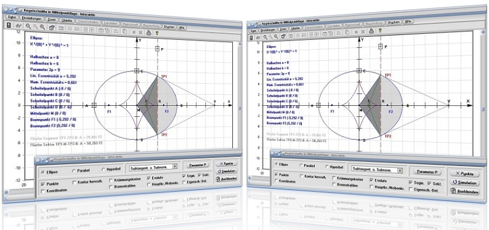The image size is (489, 230).
Task: Click the Parameter P button in left panel
Action: click(x=198, y=165)
